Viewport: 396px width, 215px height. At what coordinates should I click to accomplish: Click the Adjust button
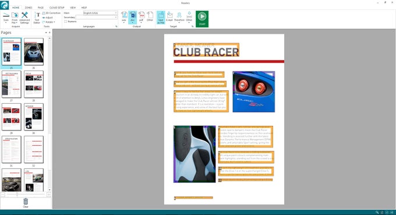(48, 17)
